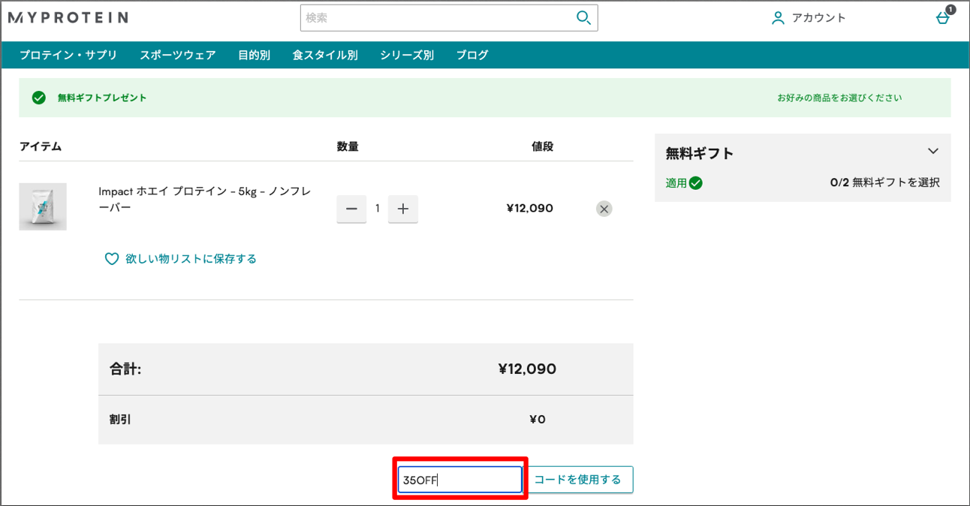
Task: Click the green checkmark in gift banner
Action: [x=39, y=98]
